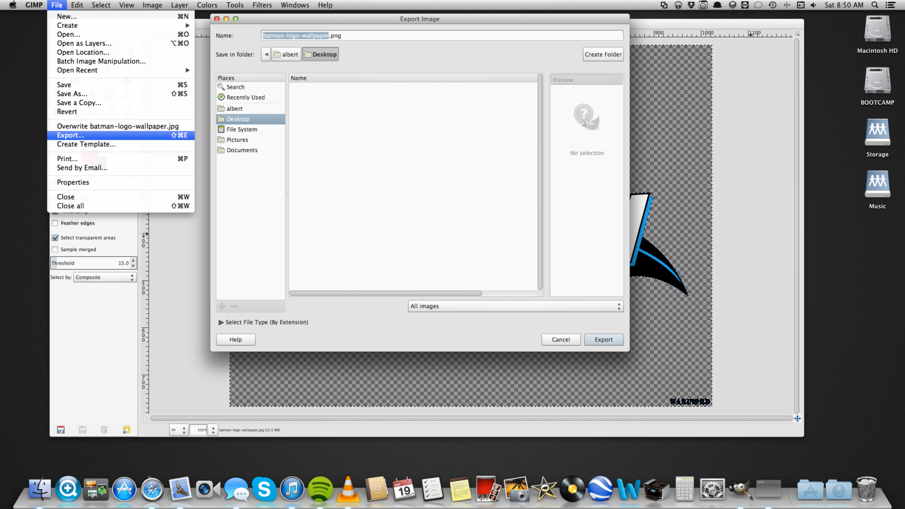Select Export... in File menu
The width and height of the screenshot is (905, 509).
point(121,136)
